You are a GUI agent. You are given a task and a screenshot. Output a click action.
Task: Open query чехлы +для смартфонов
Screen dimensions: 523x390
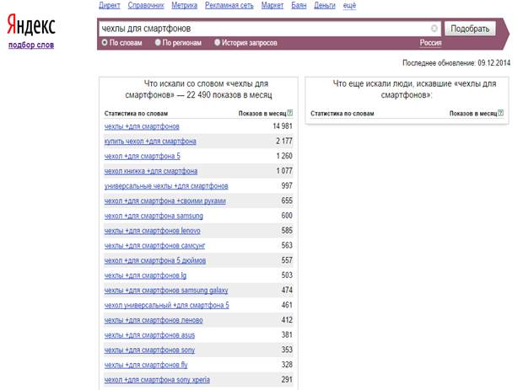(x=142, y=126)
